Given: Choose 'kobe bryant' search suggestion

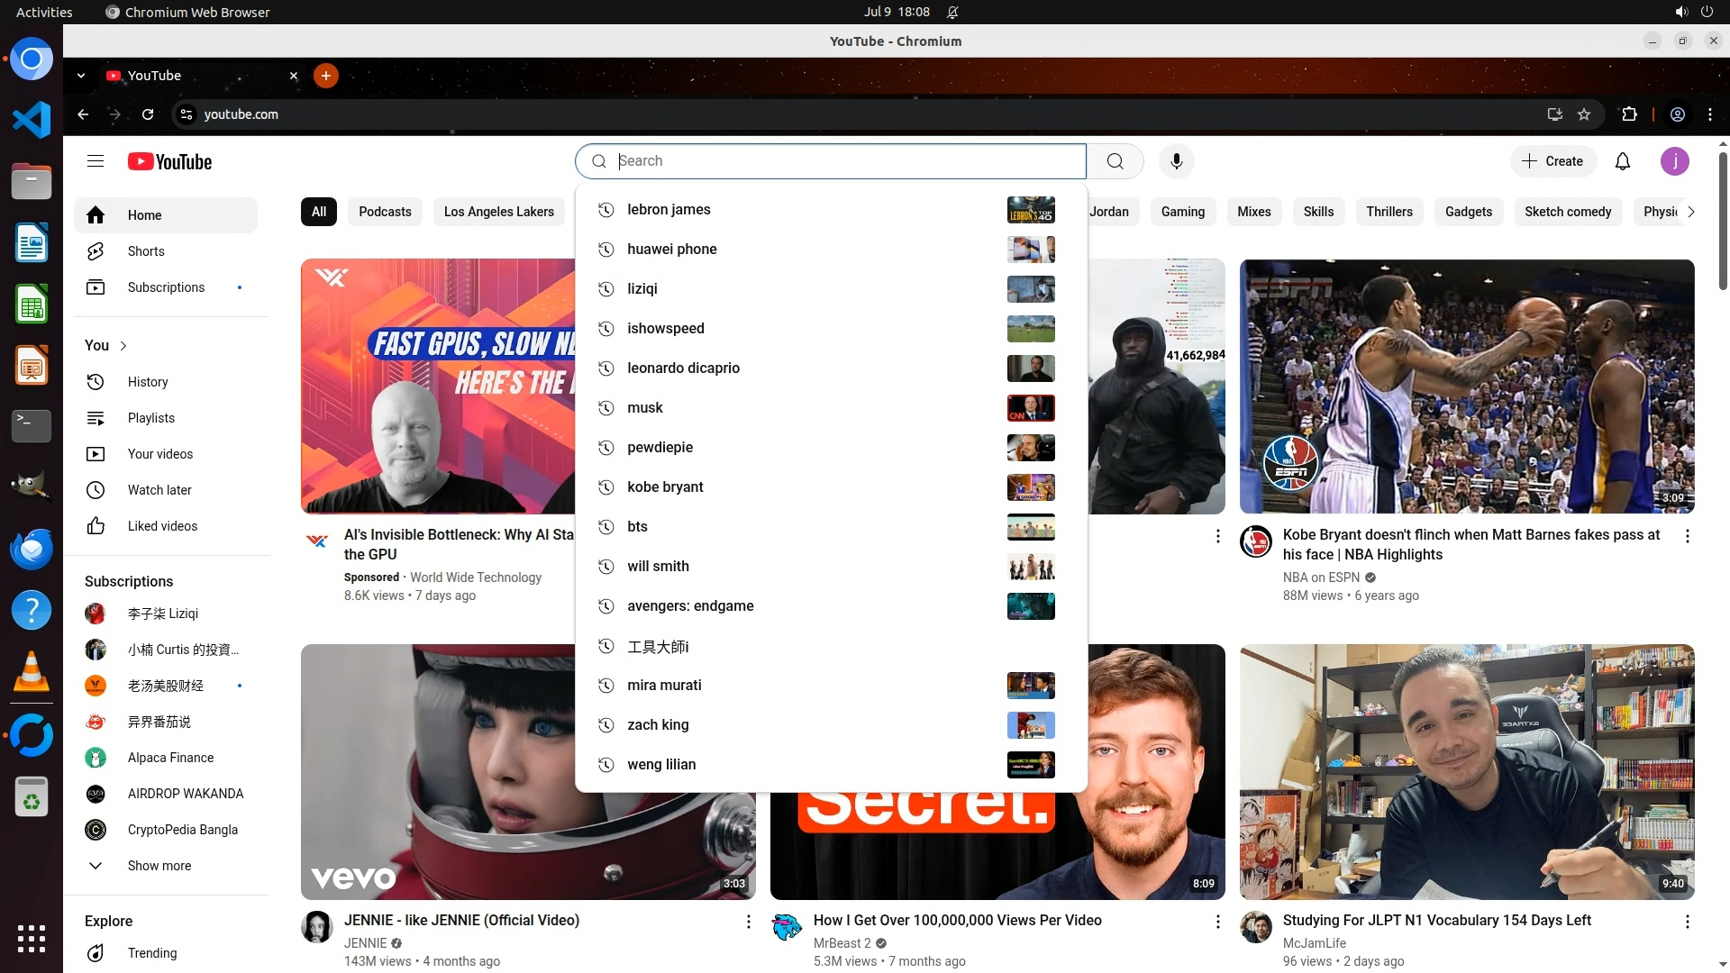Looking at the screenshot, I should click(665, 487).
